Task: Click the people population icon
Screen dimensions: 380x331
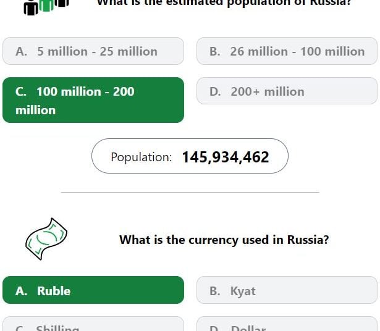Action: pos(46,7)
